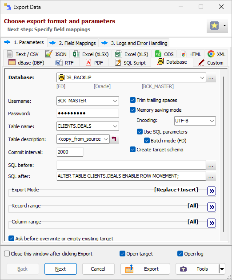Toggle Memory saving mode checkbox
This screenshot has width=232, height=280.
pyautogui.click(x=132, y=110)
